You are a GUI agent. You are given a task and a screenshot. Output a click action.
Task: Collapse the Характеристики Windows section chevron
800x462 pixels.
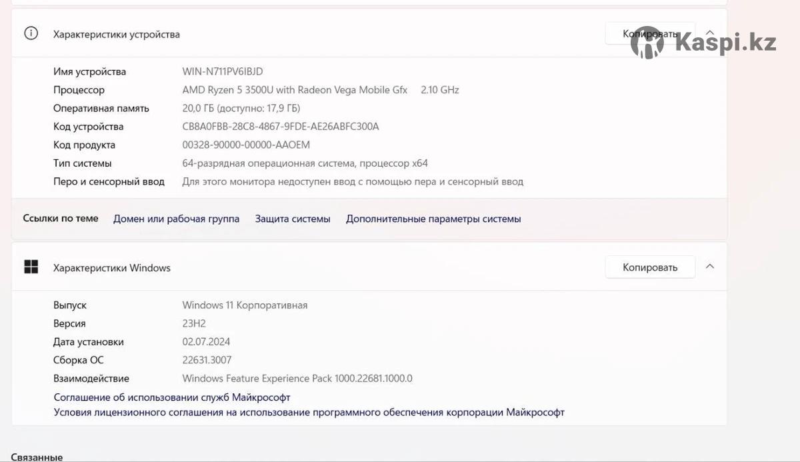coord(710,267)
